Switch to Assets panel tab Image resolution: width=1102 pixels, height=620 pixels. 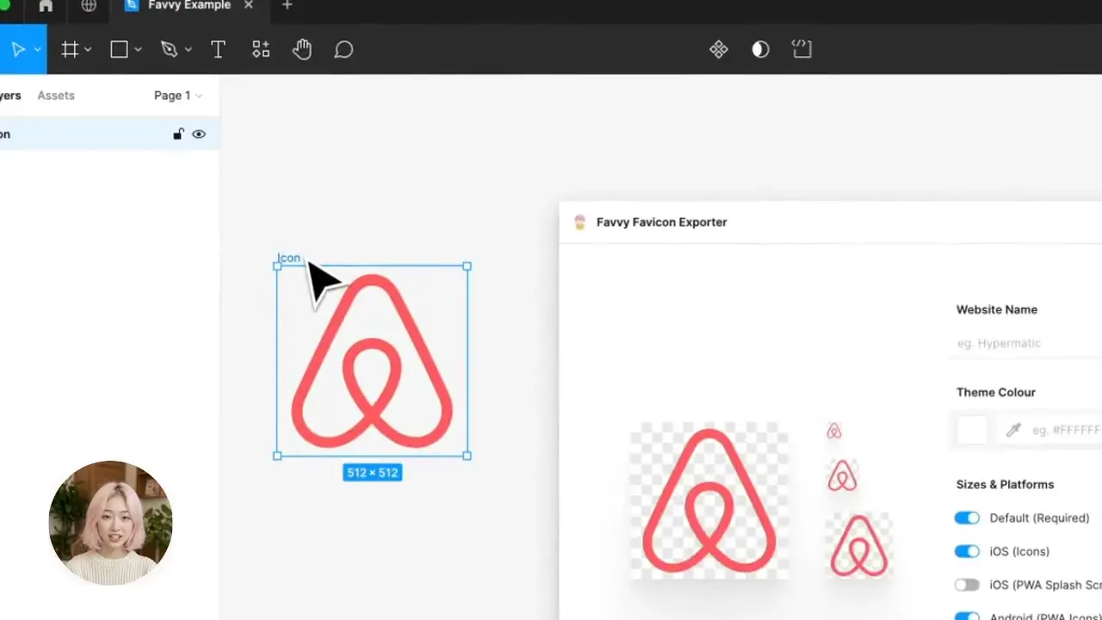coord(56,96)
